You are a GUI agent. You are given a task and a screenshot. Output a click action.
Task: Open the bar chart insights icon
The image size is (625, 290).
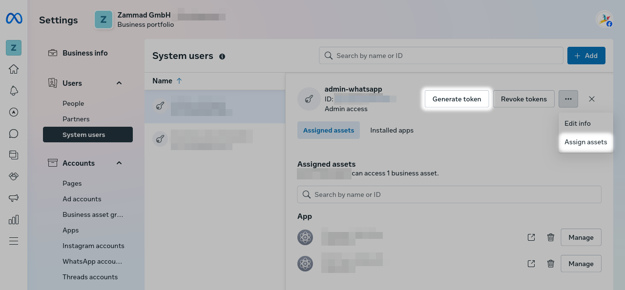click(14, 219)
